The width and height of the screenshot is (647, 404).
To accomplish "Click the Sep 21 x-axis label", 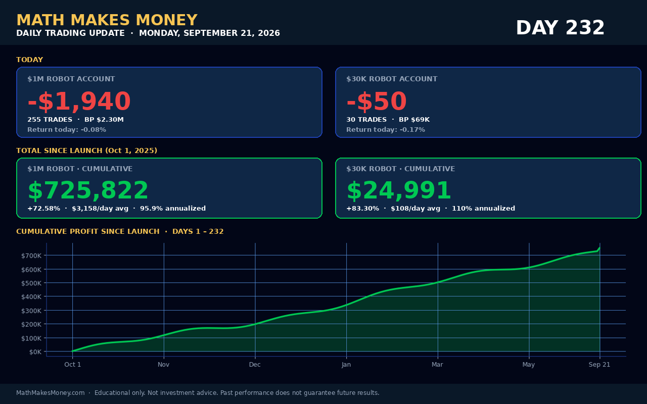I will point(599,365).
